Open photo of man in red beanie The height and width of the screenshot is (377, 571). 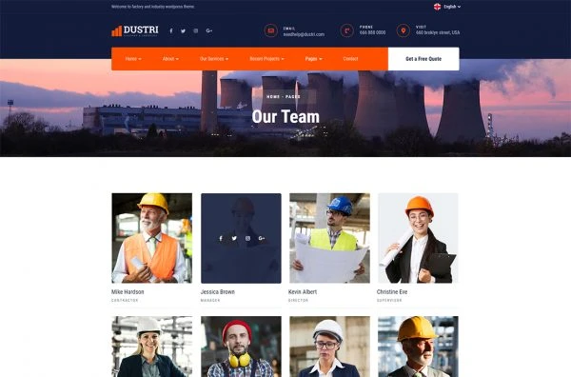pyautogui.click(x=241, y=347)
